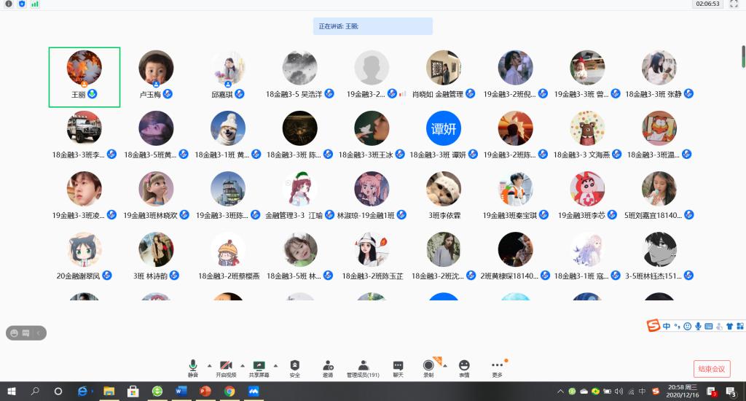Open the 聊天 chat panel
This screenshot has width=746, height=401.
(x=398, y=367)
